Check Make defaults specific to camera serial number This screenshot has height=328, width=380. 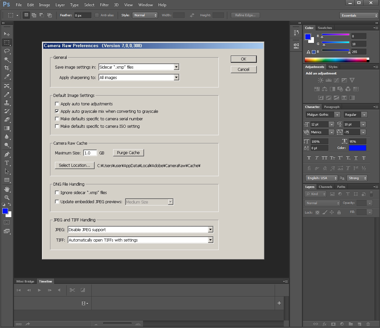(57, 119)
